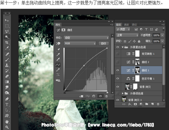Select the Clone Stamp tool
Screen dimensions: 169x130
point(7,65)
